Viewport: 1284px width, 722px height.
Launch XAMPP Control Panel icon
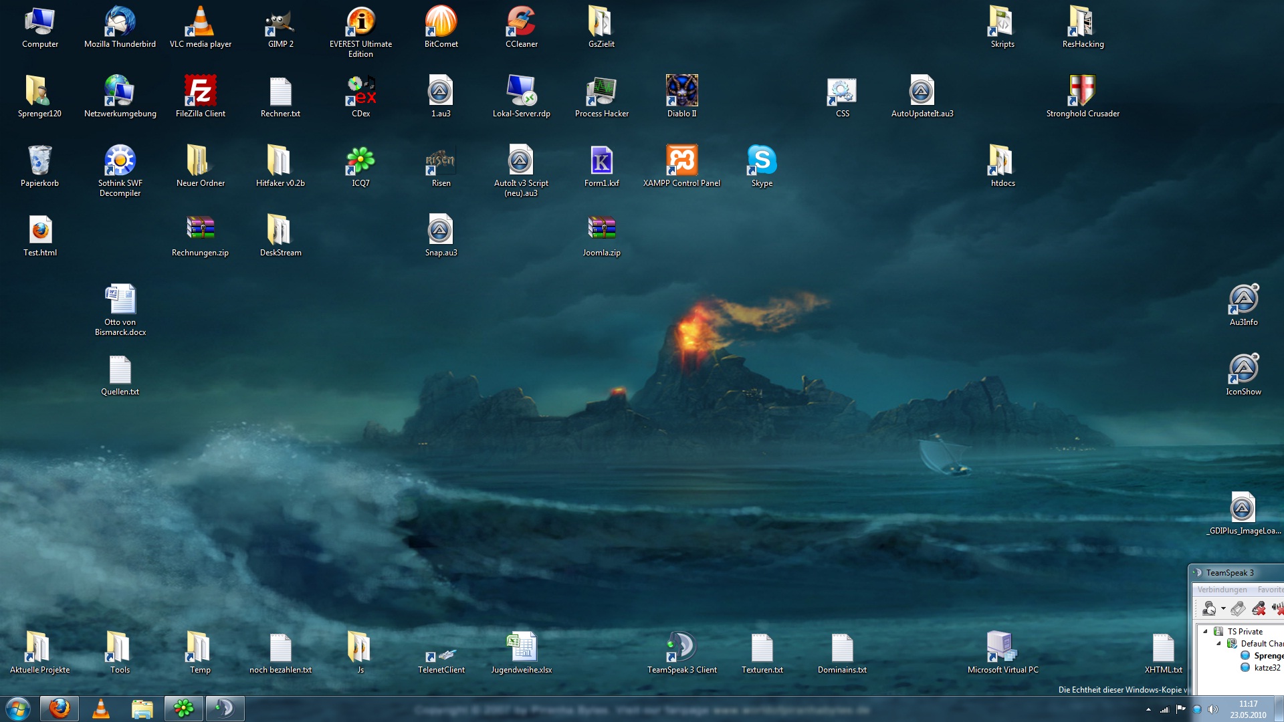[681, 161]
